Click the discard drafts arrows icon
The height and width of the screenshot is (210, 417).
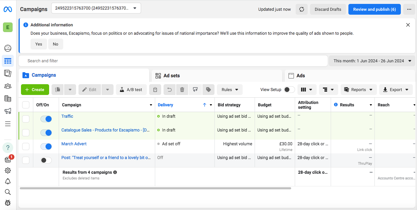(x=195, y=90)
